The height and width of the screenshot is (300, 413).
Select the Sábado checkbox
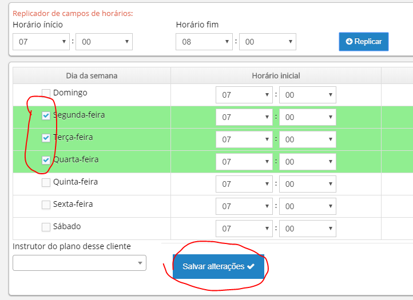point(46,227)
